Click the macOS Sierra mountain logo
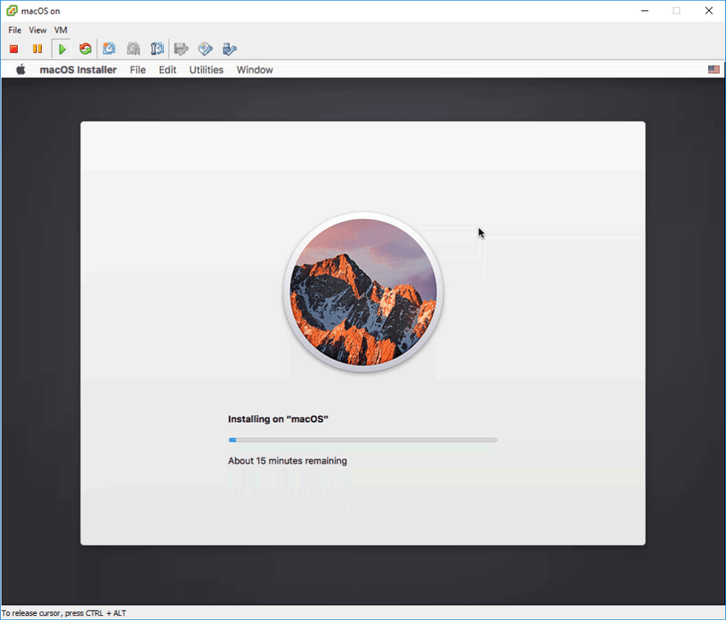Screen dimensions: 726x620 pyautogui.click(x=363, y=292)
